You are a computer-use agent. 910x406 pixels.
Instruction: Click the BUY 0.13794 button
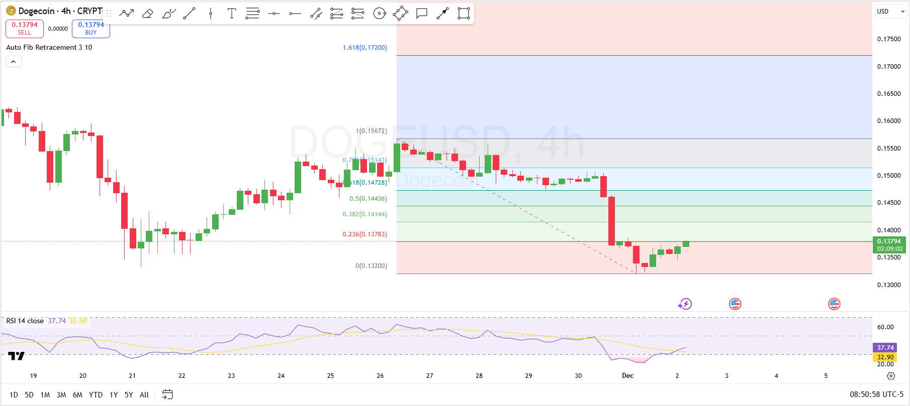click(91, 29)
